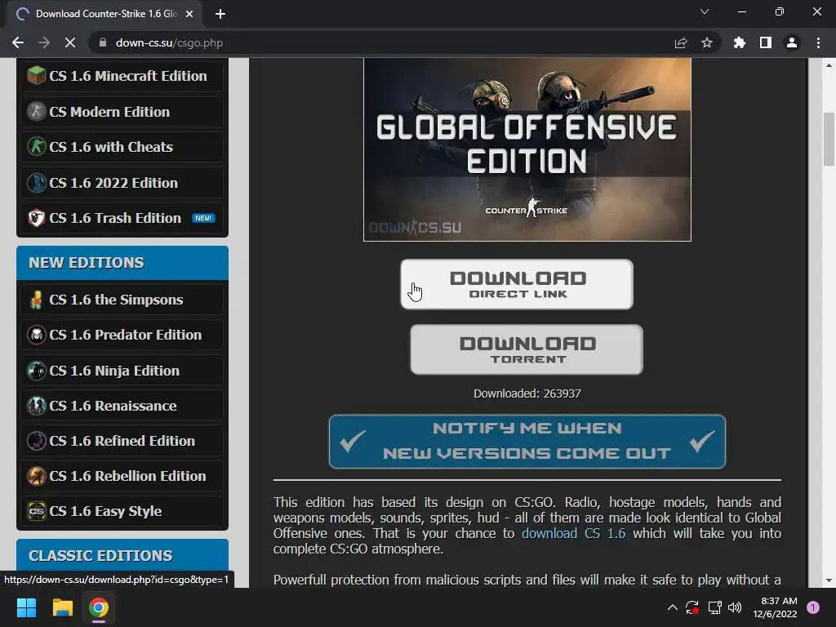Screen dimensions: 836x627
Task: Open the notification badge showing 1
Action: click(x=813, y=607)
